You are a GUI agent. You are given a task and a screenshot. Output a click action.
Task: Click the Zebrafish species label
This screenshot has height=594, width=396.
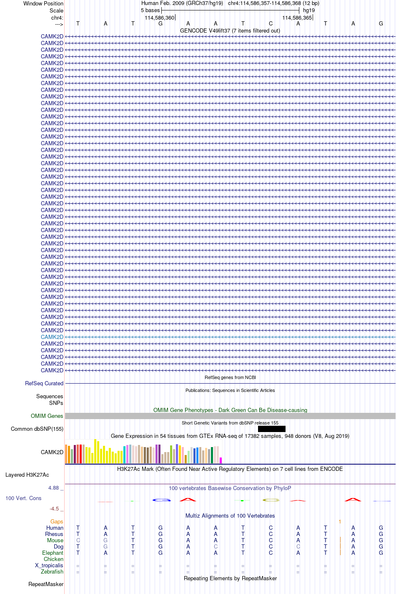tap(52, 571)
